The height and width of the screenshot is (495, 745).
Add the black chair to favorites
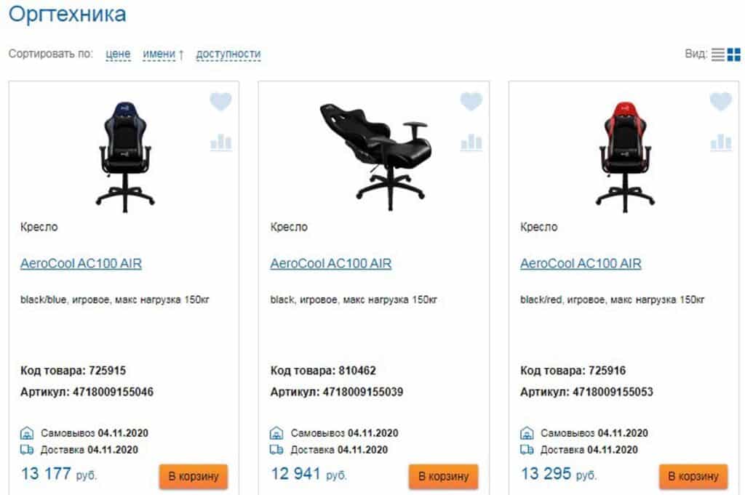(x=471, y=101)
